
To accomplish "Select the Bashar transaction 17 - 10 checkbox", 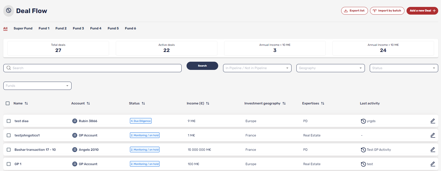I will [x=9, y=149].
